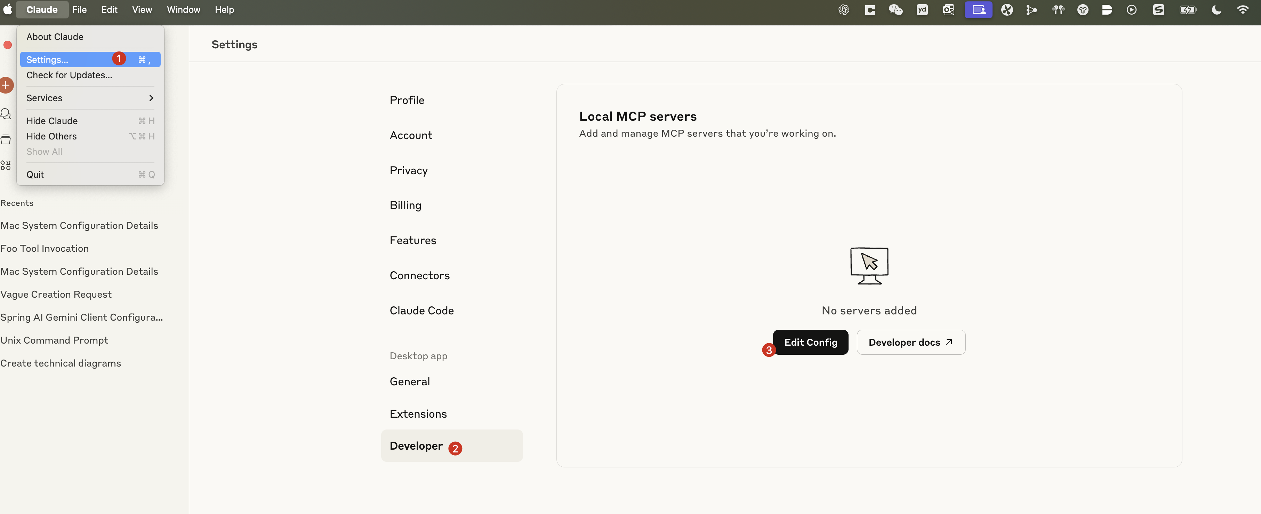Toggle Focus mode moon icon
This screenshot has width=1261, height=514.
pyautogui.click(x=1216, y=10)
